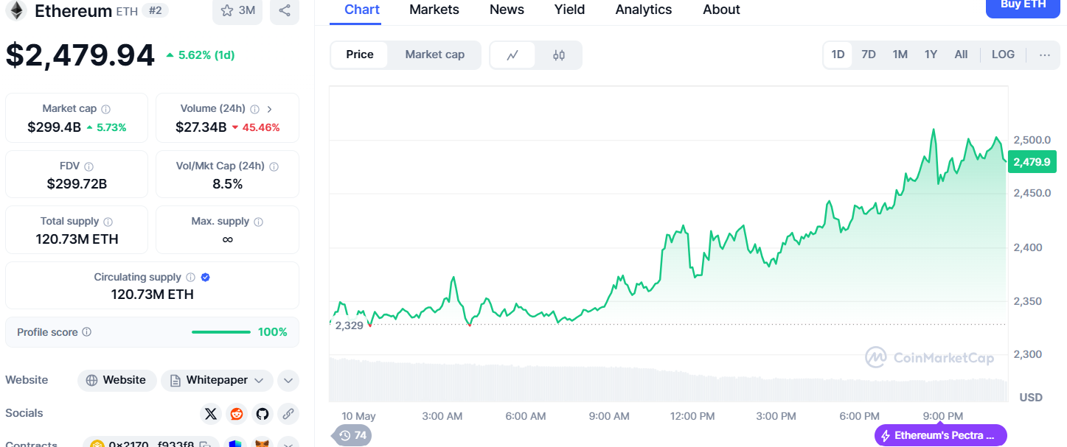This screenshot has width=1067, height=447.
Task: Click the Vol/Mkt Cap (24h) info icon
Action: coord(274,166)
